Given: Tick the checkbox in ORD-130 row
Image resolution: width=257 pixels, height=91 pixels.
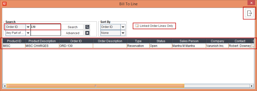Looking at the screenshot, I should point(253,46).
